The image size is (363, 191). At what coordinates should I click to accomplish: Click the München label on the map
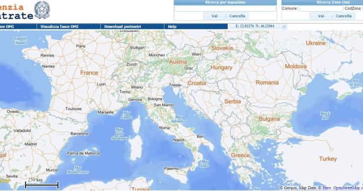(157, 55)
